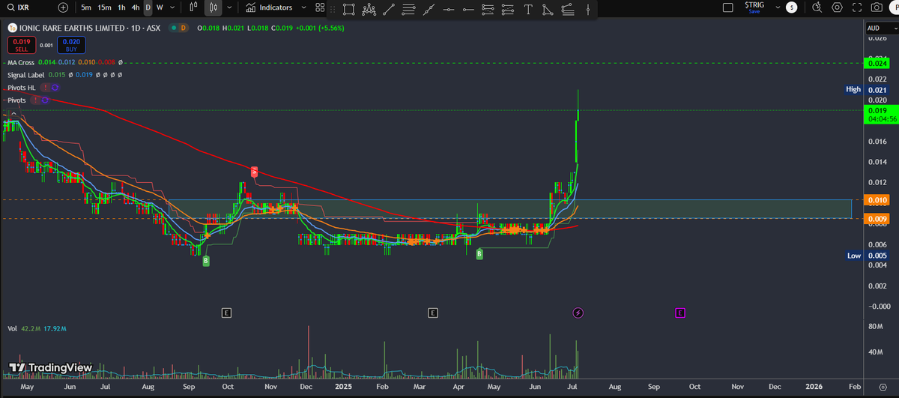Click the red S sell signal label
The height and width of the screenshot is (398, 899).
(254, 171)
